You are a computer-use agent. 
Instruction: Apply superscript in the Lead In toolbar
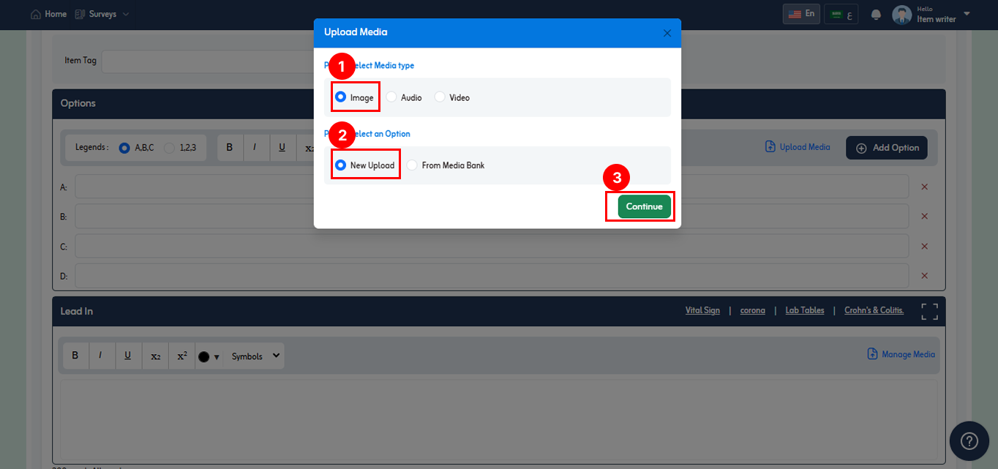point(182,356)
